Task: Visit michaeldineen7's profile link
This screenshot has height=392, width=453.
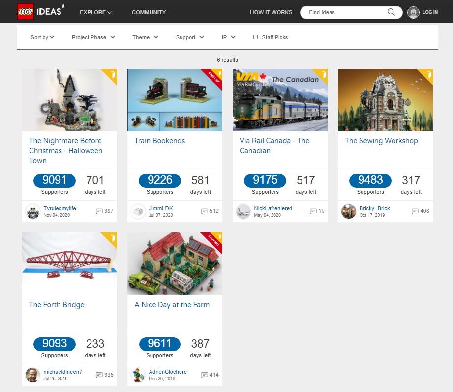Action: tap(62, 372)
